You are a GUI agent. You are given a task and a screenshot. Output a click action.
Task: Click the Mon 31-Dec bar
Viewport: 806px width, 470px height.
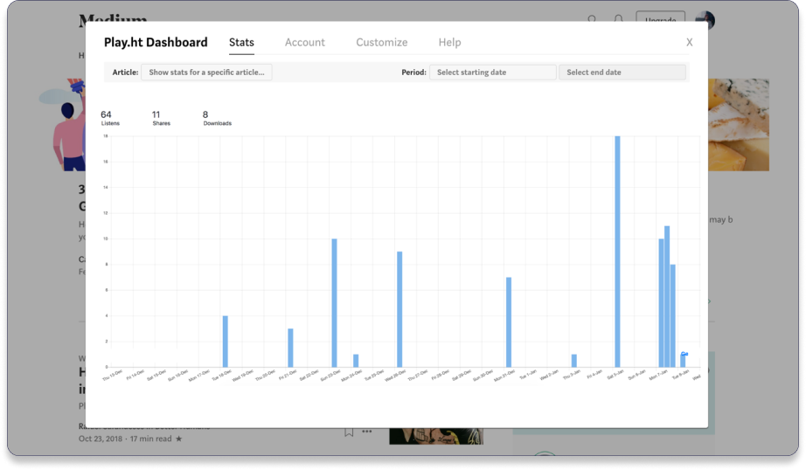coord(509,322)
